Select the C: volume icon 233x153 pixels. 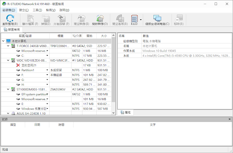point(18,55)
